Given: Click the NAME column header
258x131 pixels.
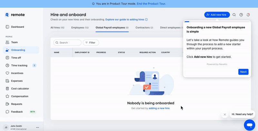Looking at the screenshot, I should [x=57, y=52].
